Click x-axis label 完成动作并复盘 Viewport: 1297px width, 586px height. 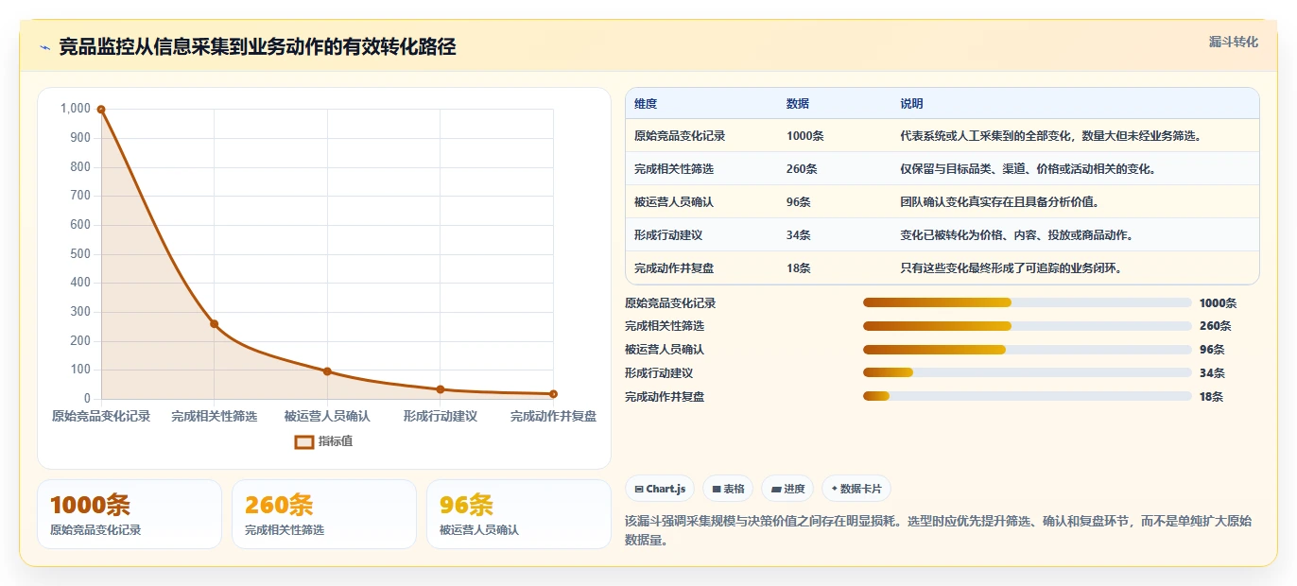(553, 416)
